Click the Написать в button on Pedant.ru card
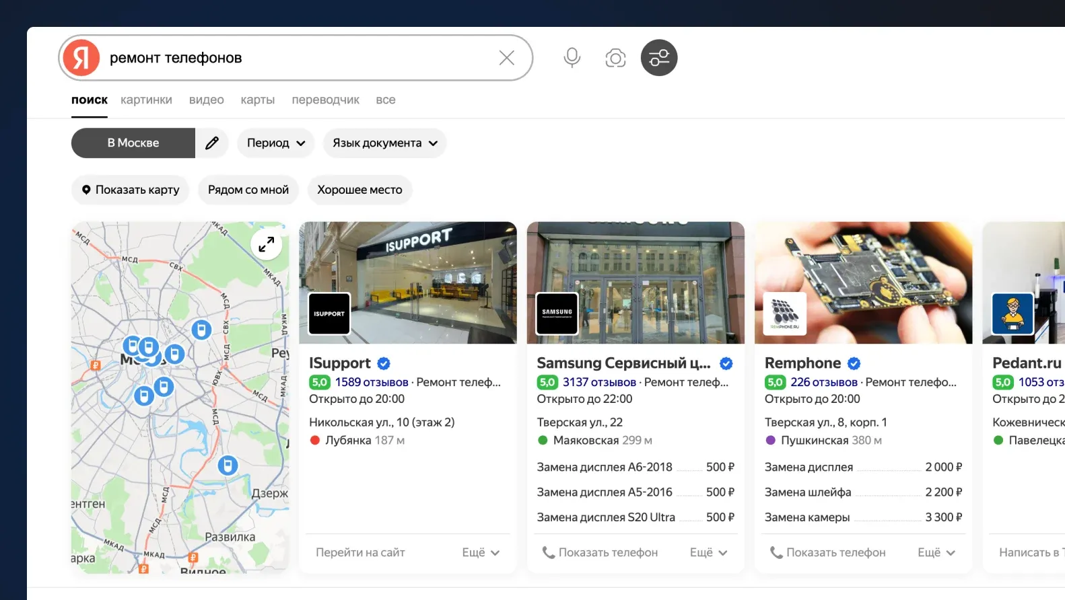 [x=1031, y=552]
